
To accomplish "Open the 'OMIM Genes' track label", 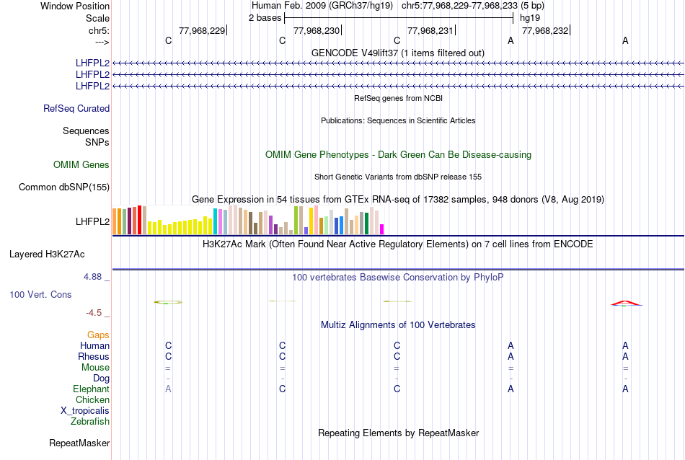I will pos(81,164).
